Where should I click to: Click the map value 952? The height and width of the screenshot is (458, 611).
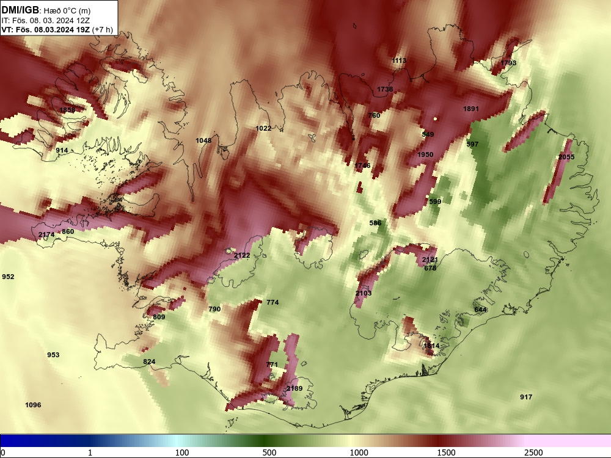point(8,277)
